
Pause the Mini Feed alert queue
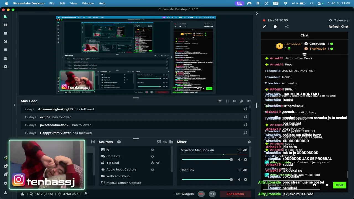[227, 101]
